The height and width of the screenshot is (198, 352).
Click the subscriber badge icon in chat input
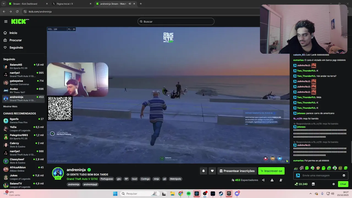point(298,175)
